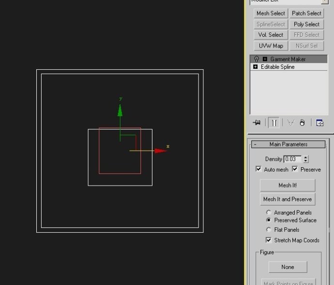Uncheck the Auto mesh checkbox
The width and height of the screenshot is (334, 285).
pos(258,169)
